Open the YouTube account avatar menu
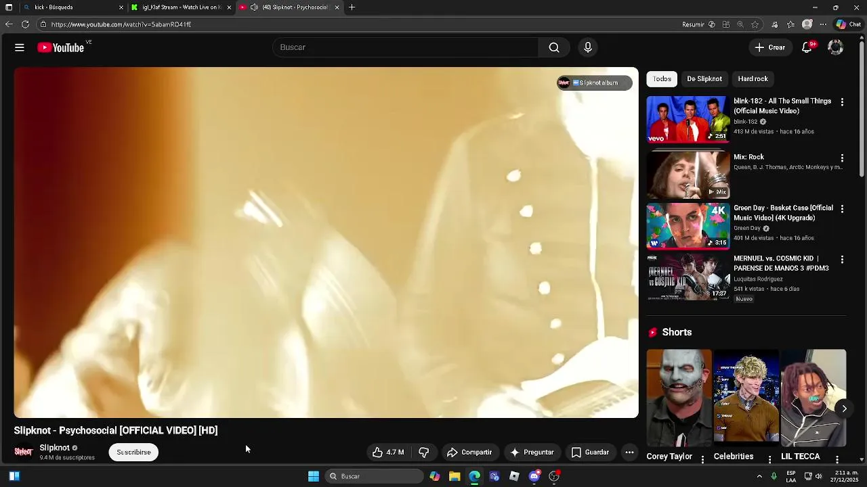867x487 pixels. click(x=836, y=47)
